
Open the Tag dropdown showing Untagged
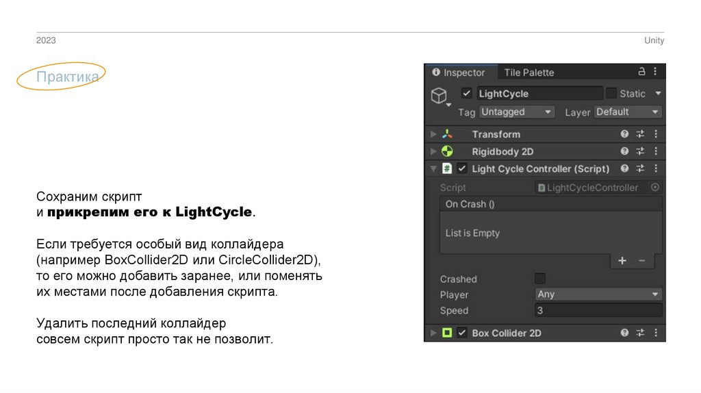(x=516, y=112)
